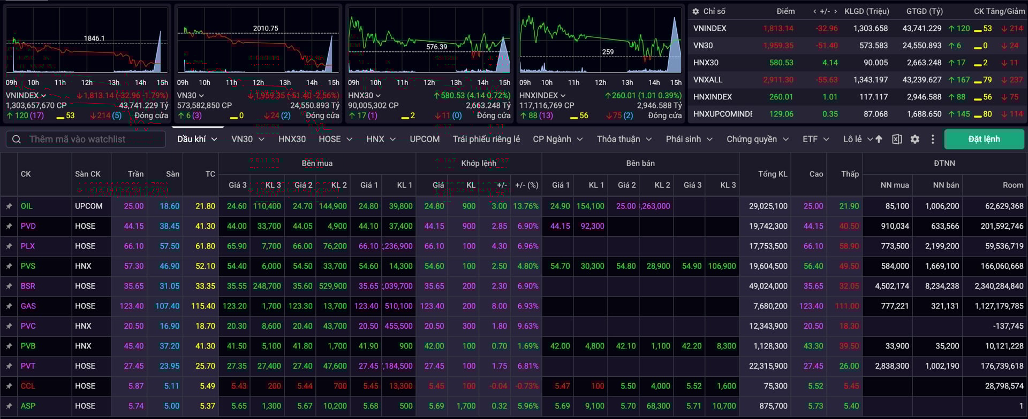Open the price board settings gear

(x=915, y=139)
